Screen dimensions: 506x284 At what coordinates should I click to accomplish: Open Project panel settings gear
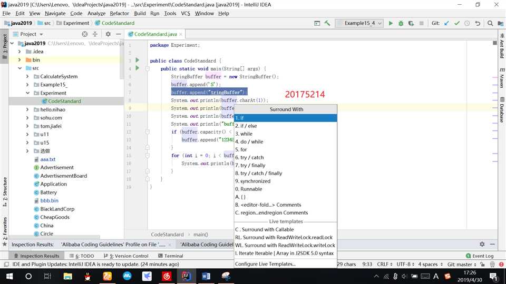click(x=108, y=34)
